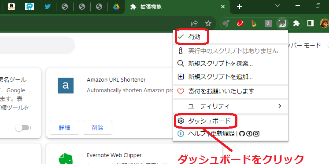
Task: Click the share page icon
Action: (x=194, y=23)
